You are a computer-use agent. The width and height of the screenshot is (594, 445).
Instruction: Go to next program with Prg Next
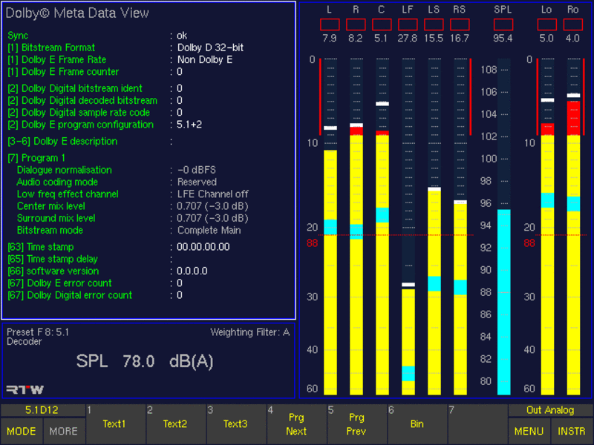(296, 423)
